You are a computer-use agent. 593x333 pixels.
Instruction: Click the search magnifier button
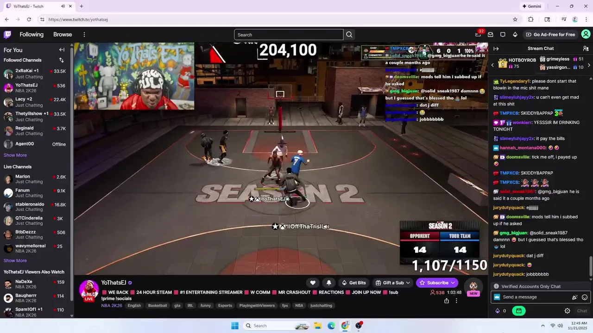349,35
